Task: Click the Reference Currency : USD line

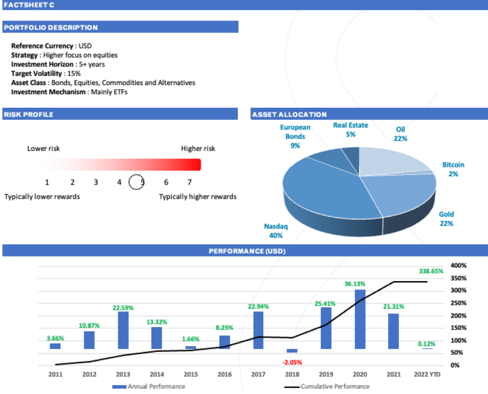Action: [x=51, y=46]
